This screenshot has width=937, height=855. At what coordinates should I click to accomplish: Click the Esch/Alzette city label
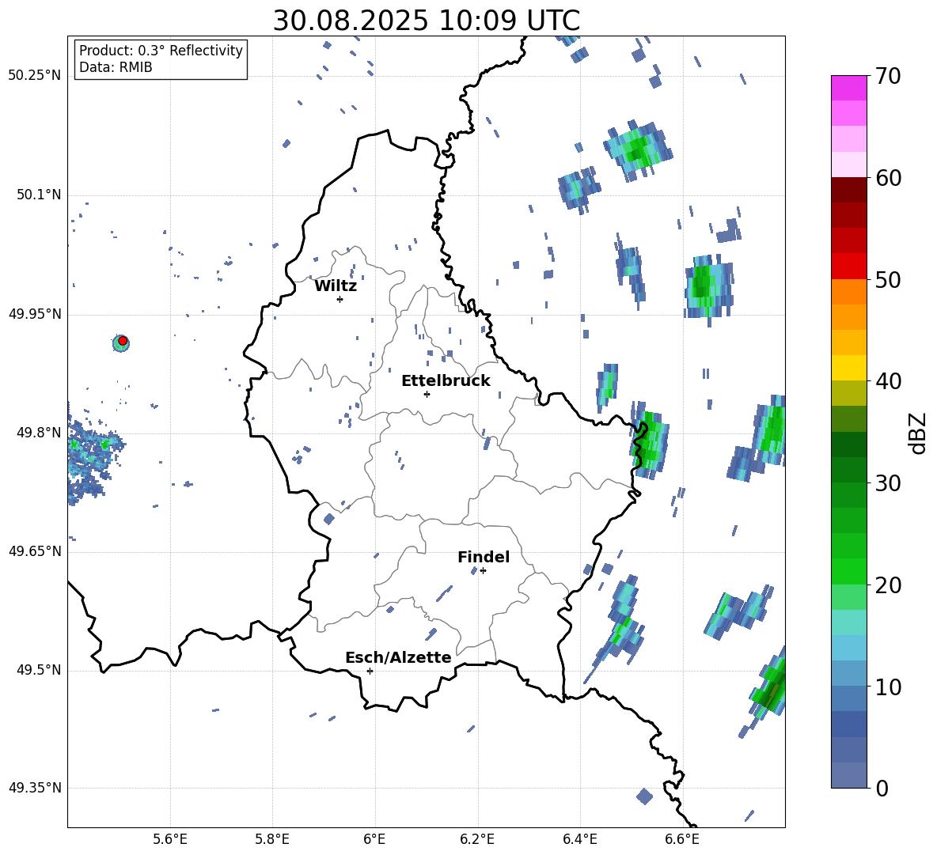pyautogui.click(x=398, y=657)
